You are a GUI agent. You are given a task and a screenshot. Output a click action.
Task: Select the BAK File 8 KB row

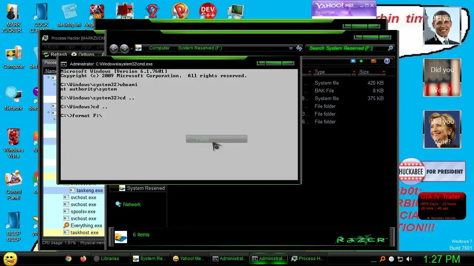344,91
